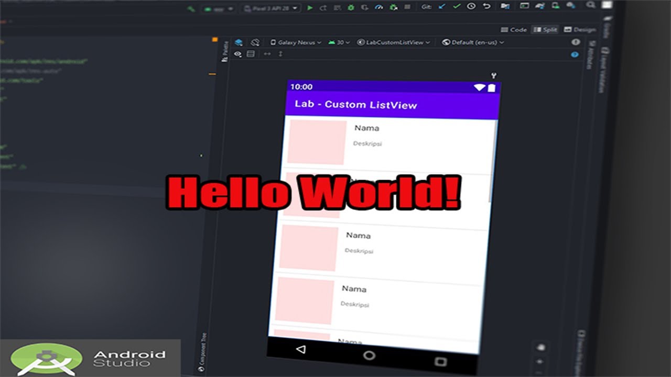This screenshot has width=671, height=377.
Task: Open the Default (en-us) locale dropdown
Action: 473,42
